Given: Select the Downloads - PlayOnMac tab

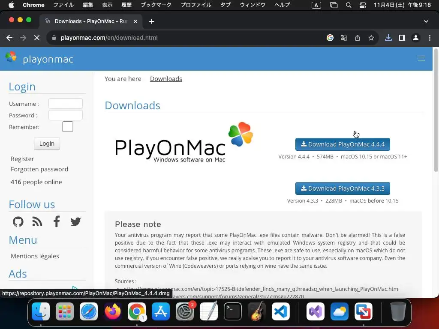Looking at the screenshot, I should pos(91,21).
